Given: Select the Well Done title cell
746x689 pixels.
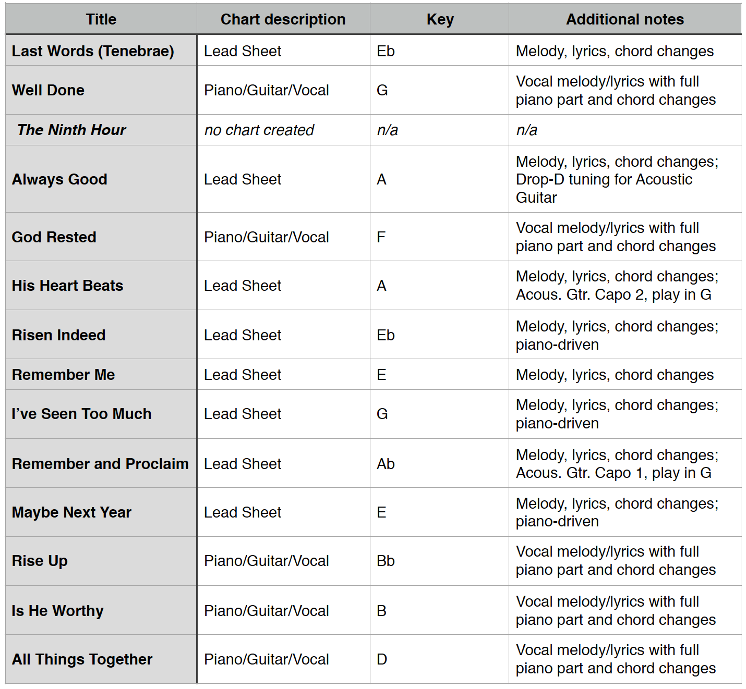Looking at the screenshot, I should click(x=48, y=90).
